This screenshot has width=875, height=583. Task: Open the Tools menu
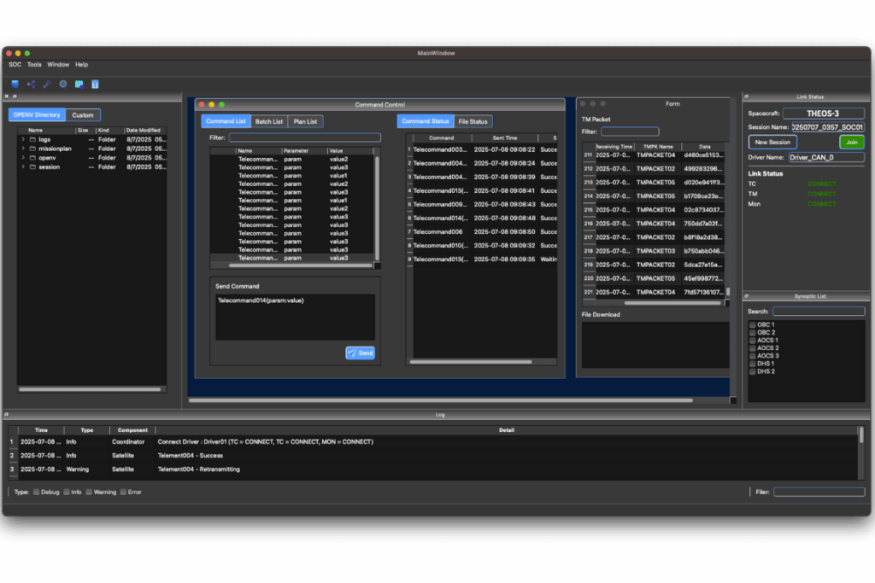click(34, 65)
